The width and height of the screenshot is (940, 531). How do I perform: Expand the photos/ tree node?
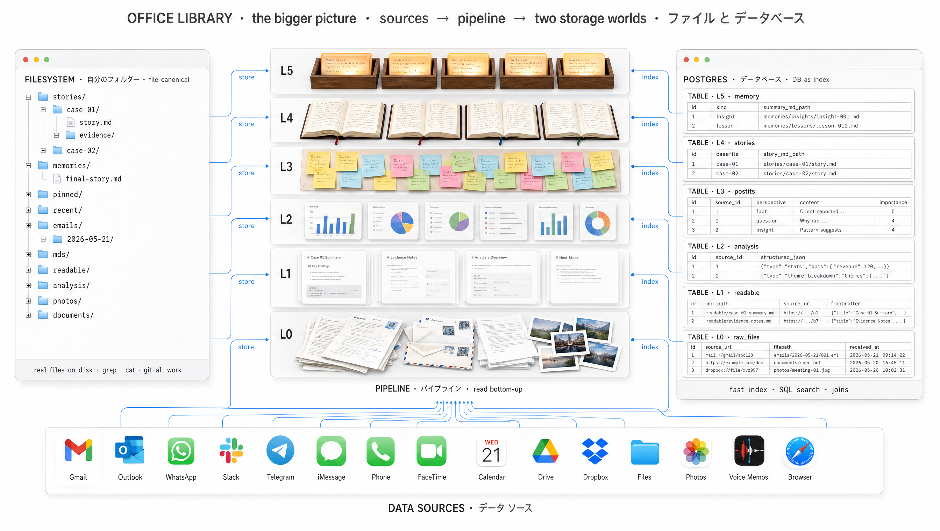pos(28,301)
